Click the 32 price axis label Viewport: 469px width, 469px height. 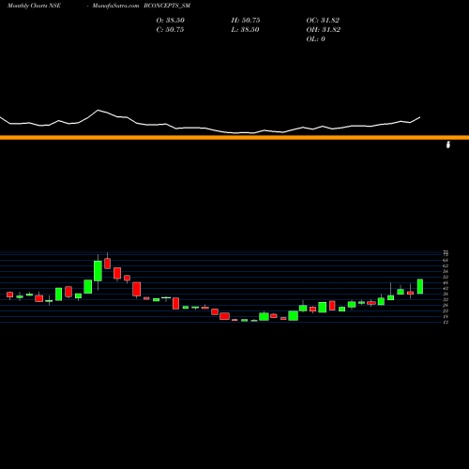(x=446, y=299)
